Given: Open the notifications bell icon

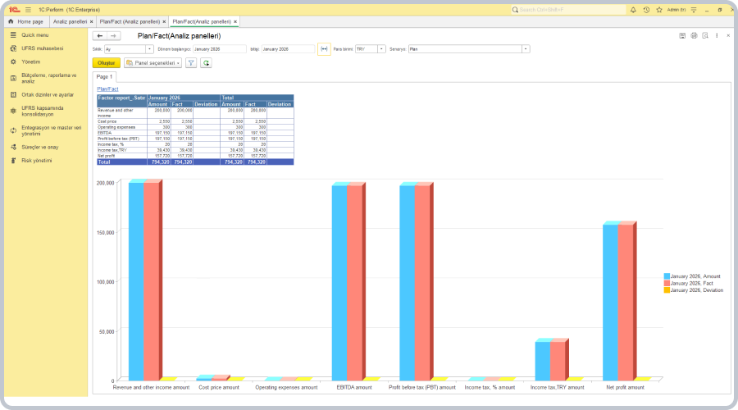Looking at the screenshot, I should [x=635, y=10].
